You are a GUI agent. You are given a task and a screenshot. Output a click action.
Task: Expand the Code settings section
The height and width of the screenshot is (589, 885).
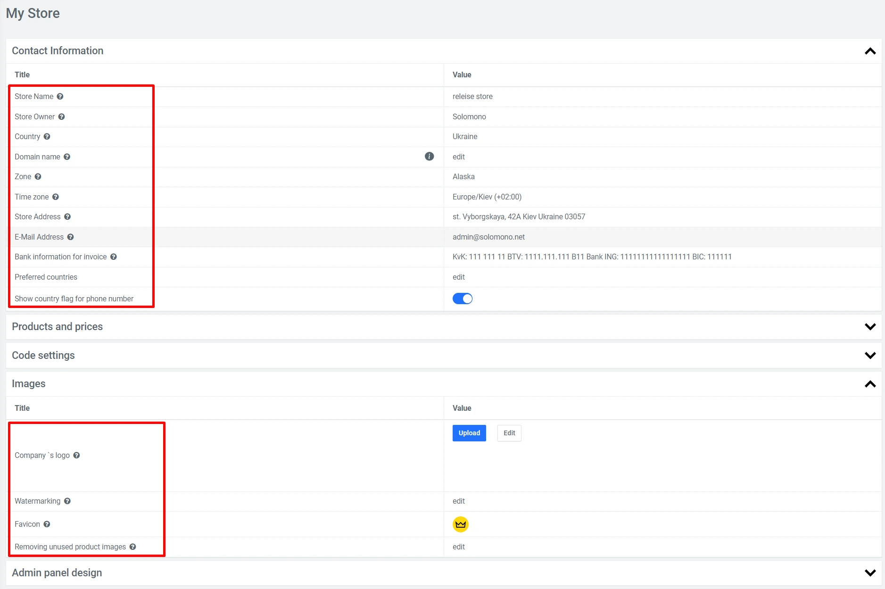click(x=870, y=356)
